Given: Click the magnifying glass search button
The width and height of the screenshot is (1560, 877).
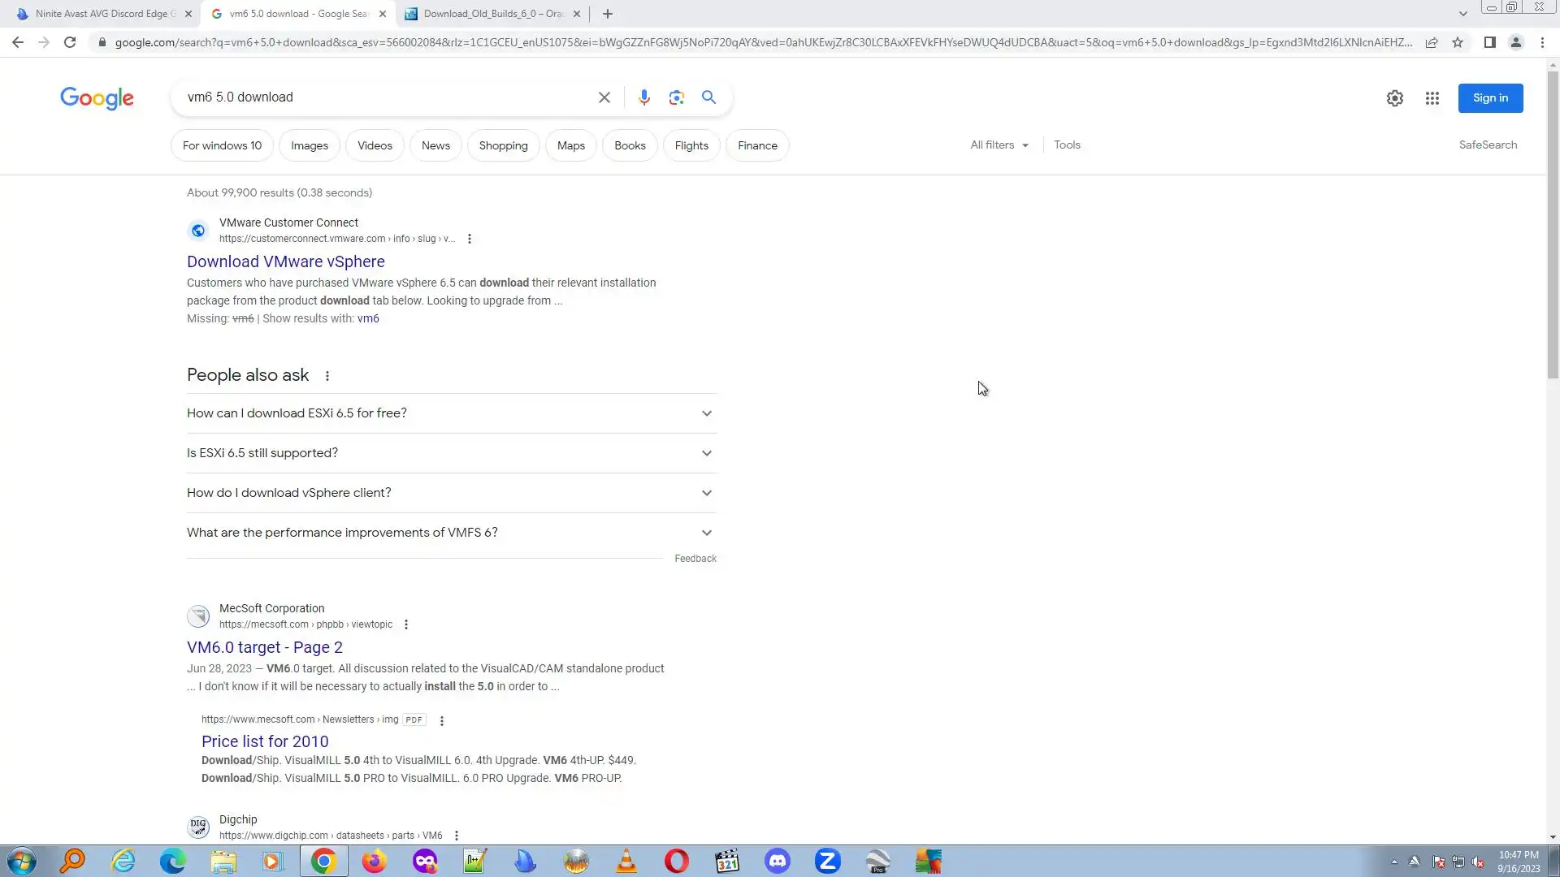Looking at the screenshot, I should 708,97.
